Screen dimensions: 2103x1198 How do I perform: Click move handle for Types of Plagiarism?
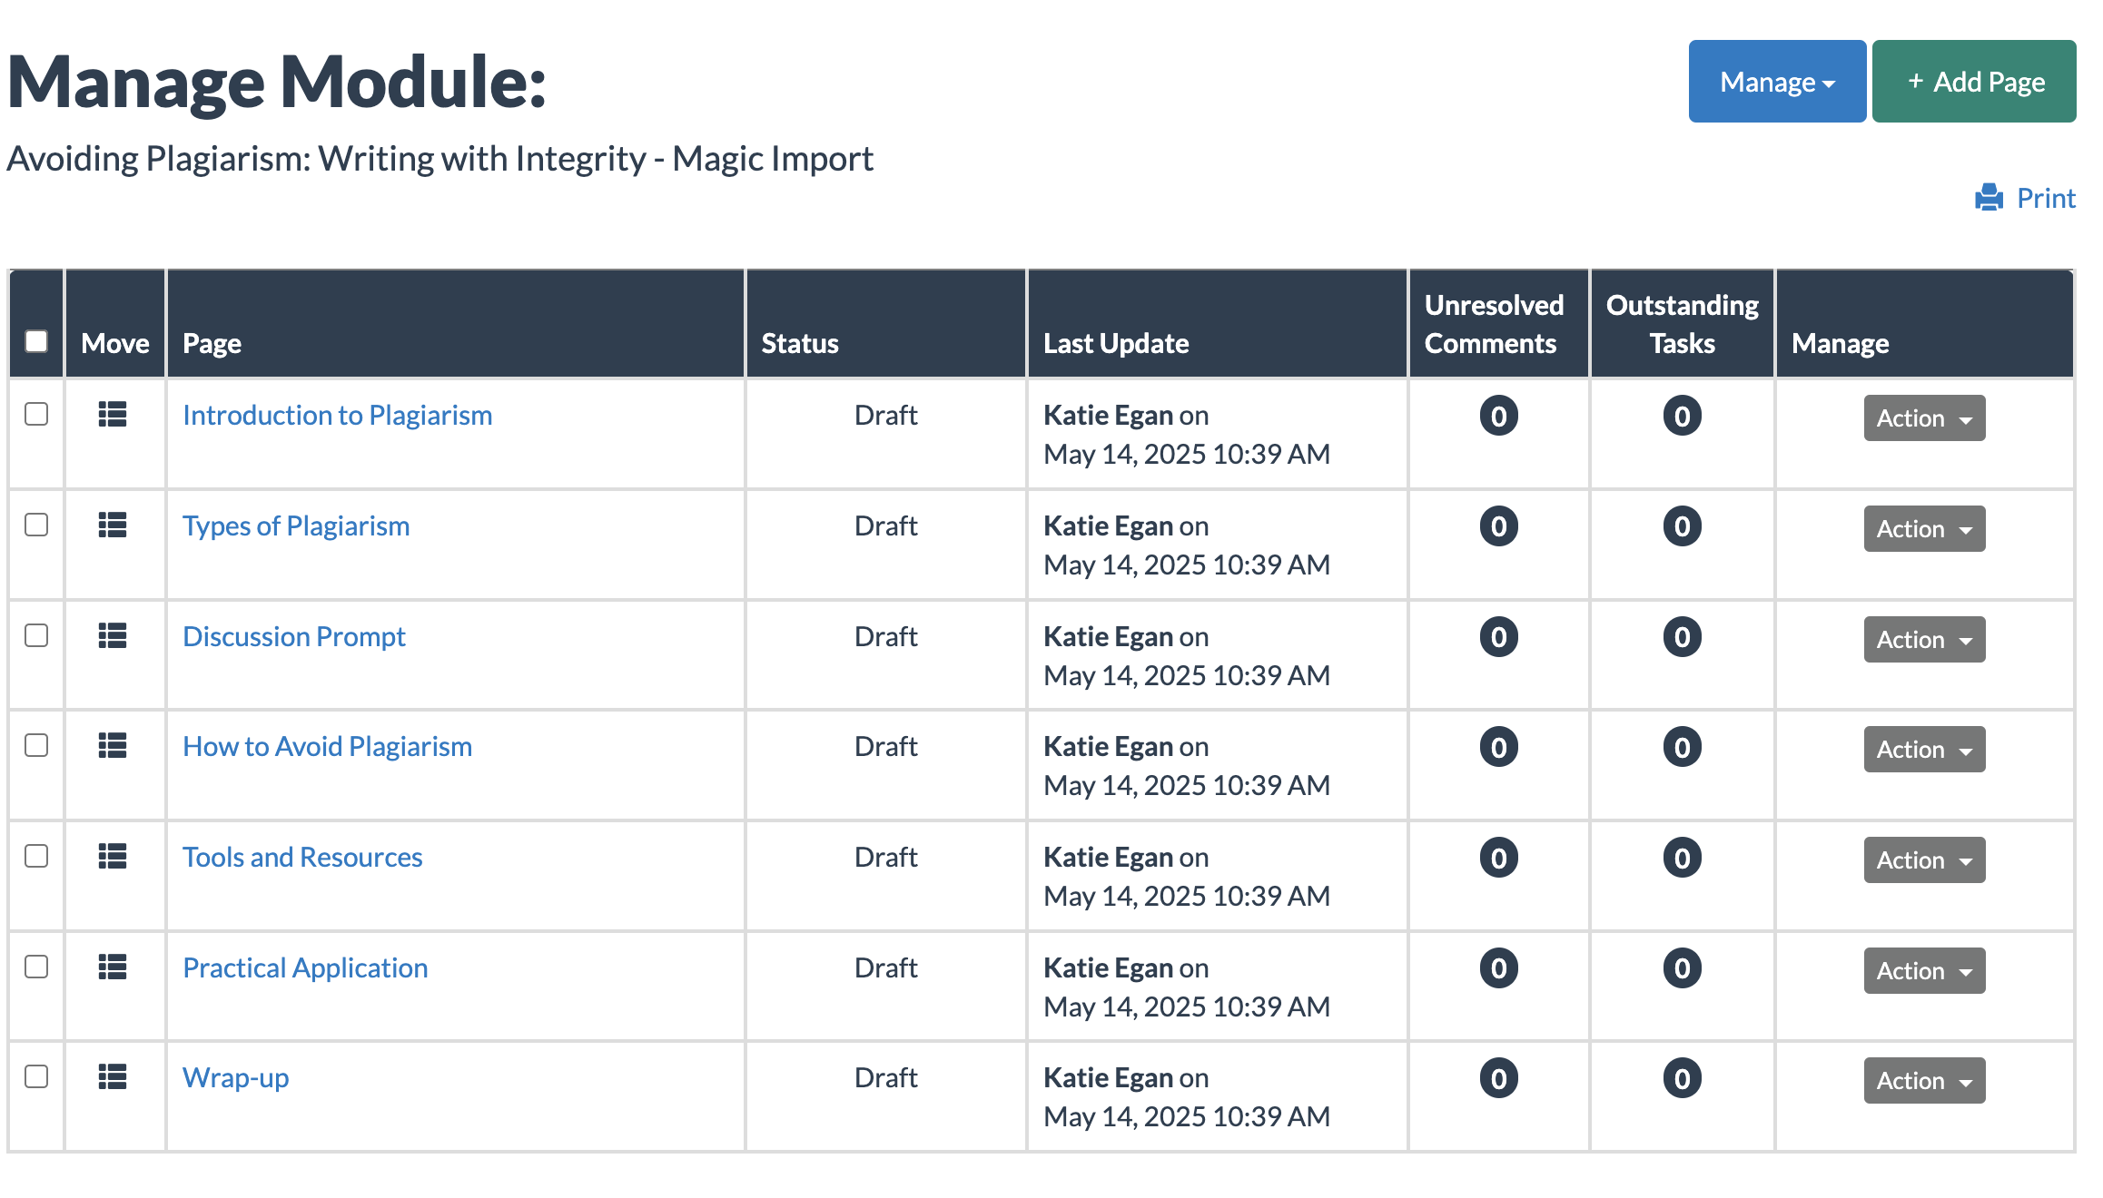point(113,525)
